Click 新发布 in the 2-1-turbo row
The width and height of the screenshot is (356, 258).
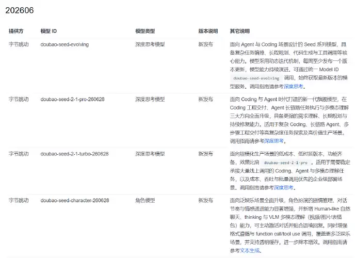click(x=205, y=154)
